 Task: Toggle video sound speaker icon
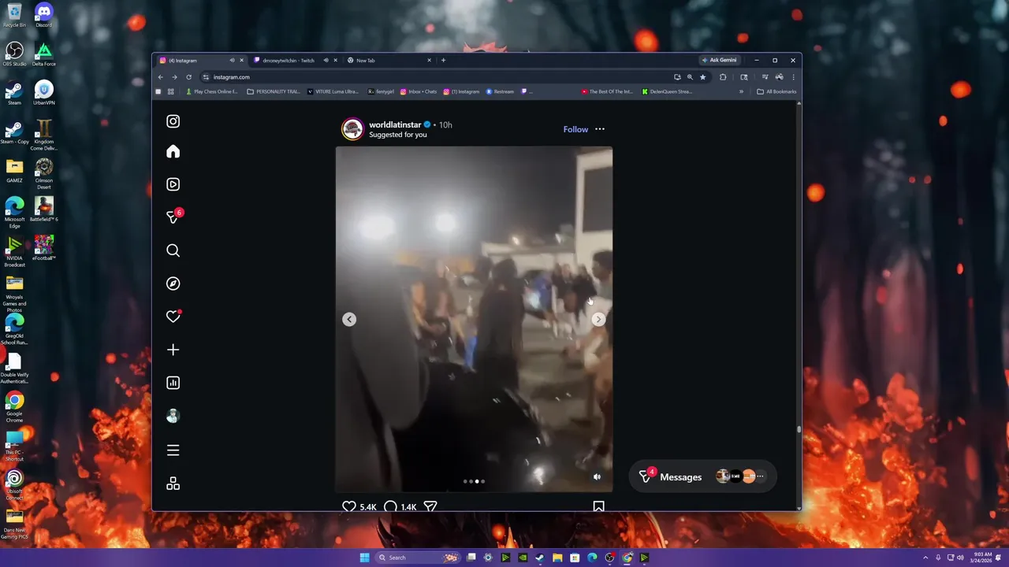point(597,476)
